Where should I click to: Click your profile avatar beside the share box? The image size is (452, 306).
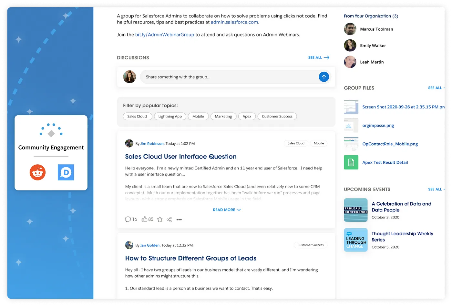click(129, 77)
